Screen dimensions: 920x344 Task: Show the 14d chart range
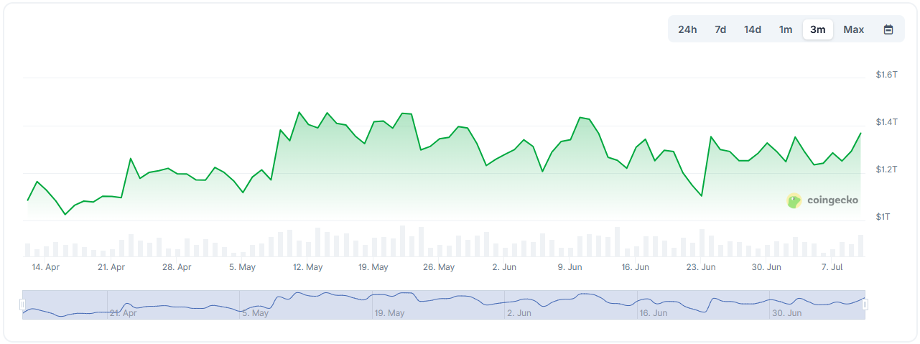coord(753,29)
